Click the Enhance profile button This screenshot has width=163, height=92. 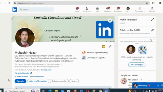59,81
